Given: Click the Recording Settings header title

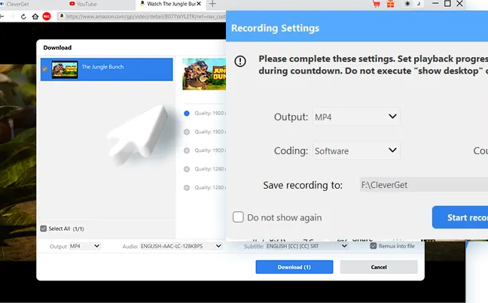Looking at the screenshot, I should point(275,28).
